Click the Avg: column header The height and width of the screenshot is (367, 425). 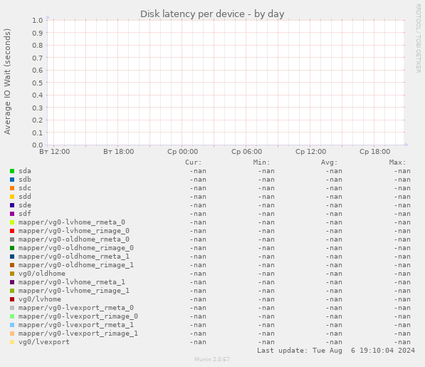[330, 162]
